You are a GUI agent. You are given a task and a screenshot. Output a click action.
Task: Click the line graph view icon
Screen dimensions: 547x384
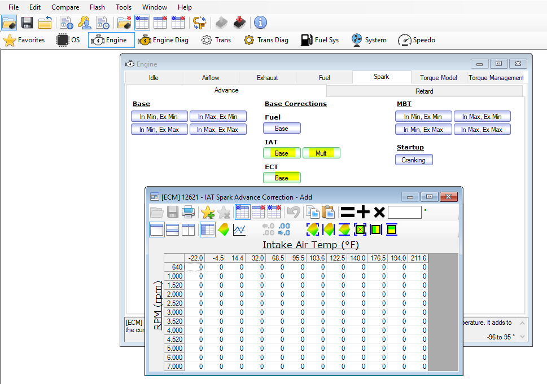(239, 229)
